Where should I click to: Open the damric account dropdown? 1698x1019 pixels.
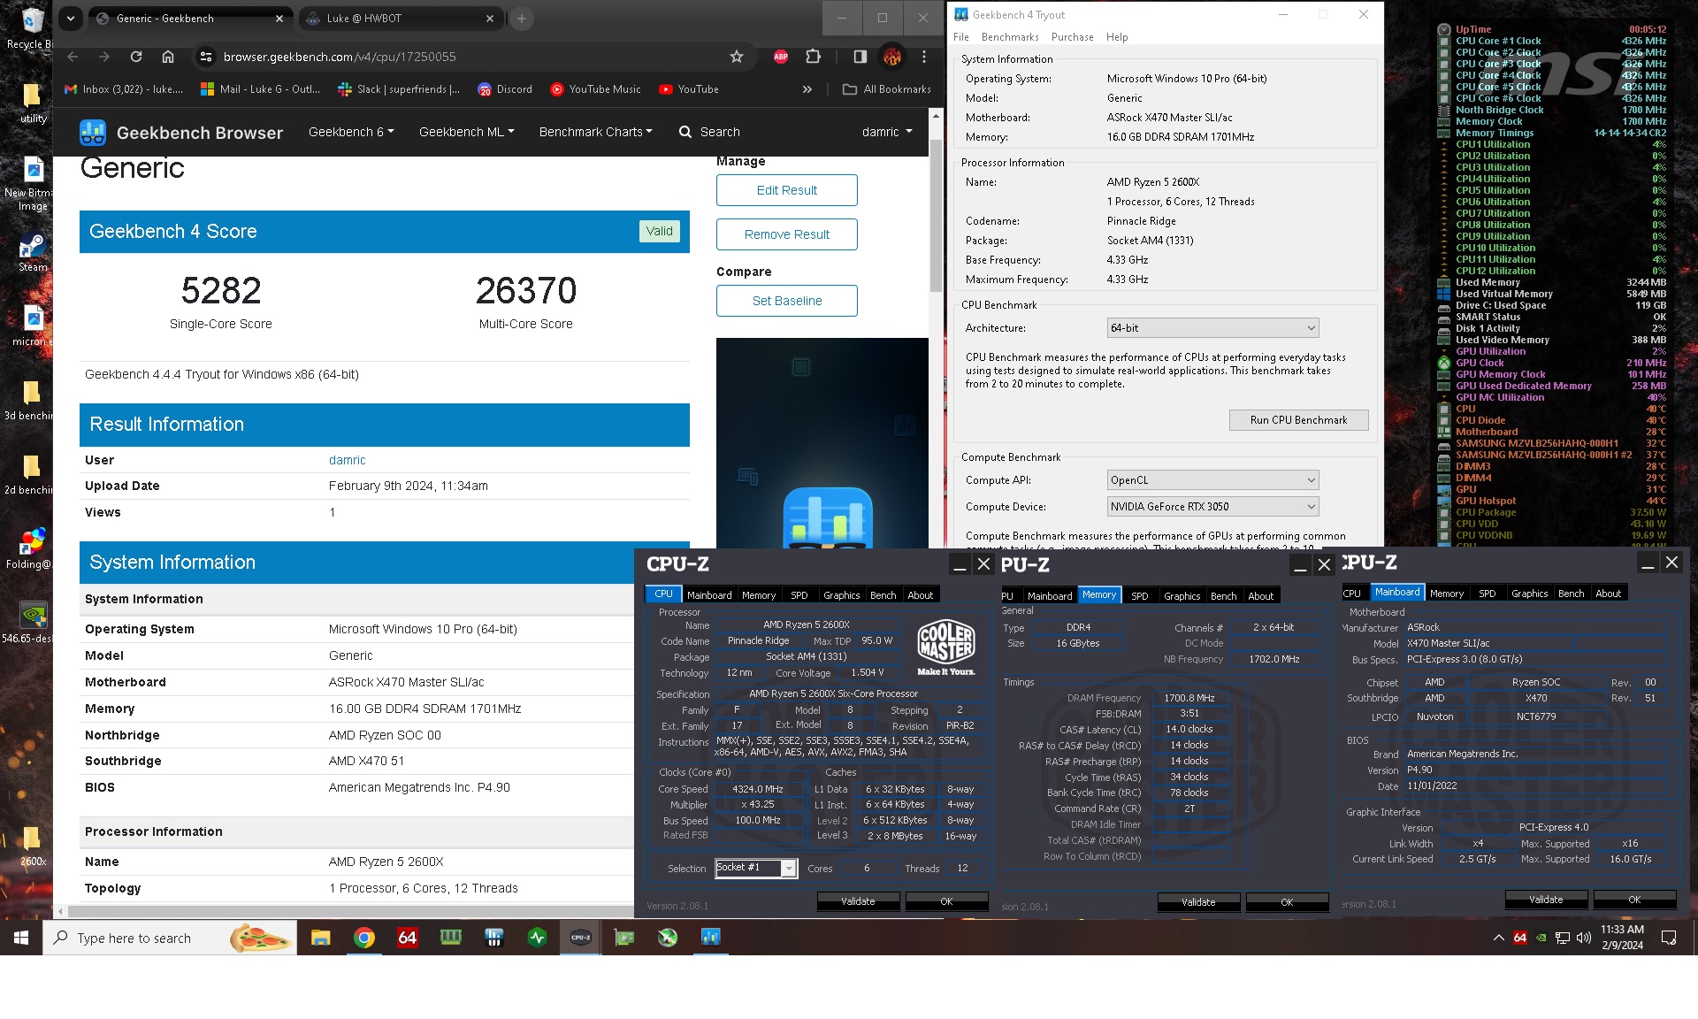point(887,132)
